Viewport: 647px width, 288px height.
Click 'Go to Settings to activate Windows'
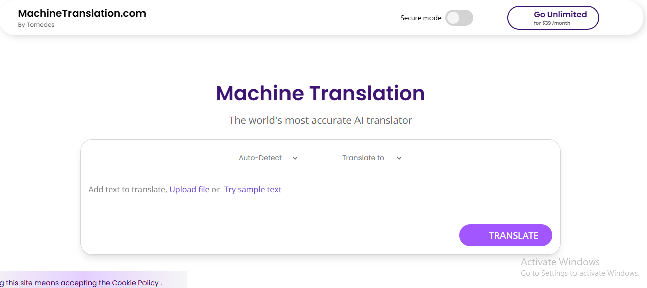pos(580,273)
